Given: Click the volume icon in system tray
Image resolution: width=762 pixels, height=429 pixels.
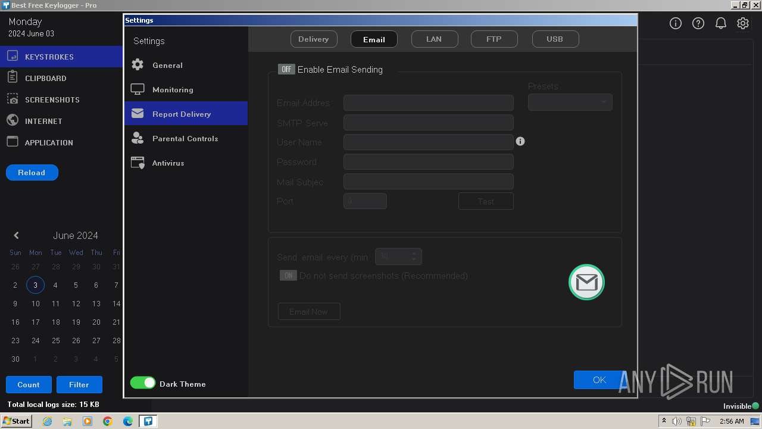Looking at the screenshot, I should point(677,421).
